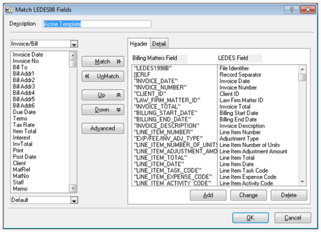Click the up arrow in LEDES list scrollbar

point(302,69)
